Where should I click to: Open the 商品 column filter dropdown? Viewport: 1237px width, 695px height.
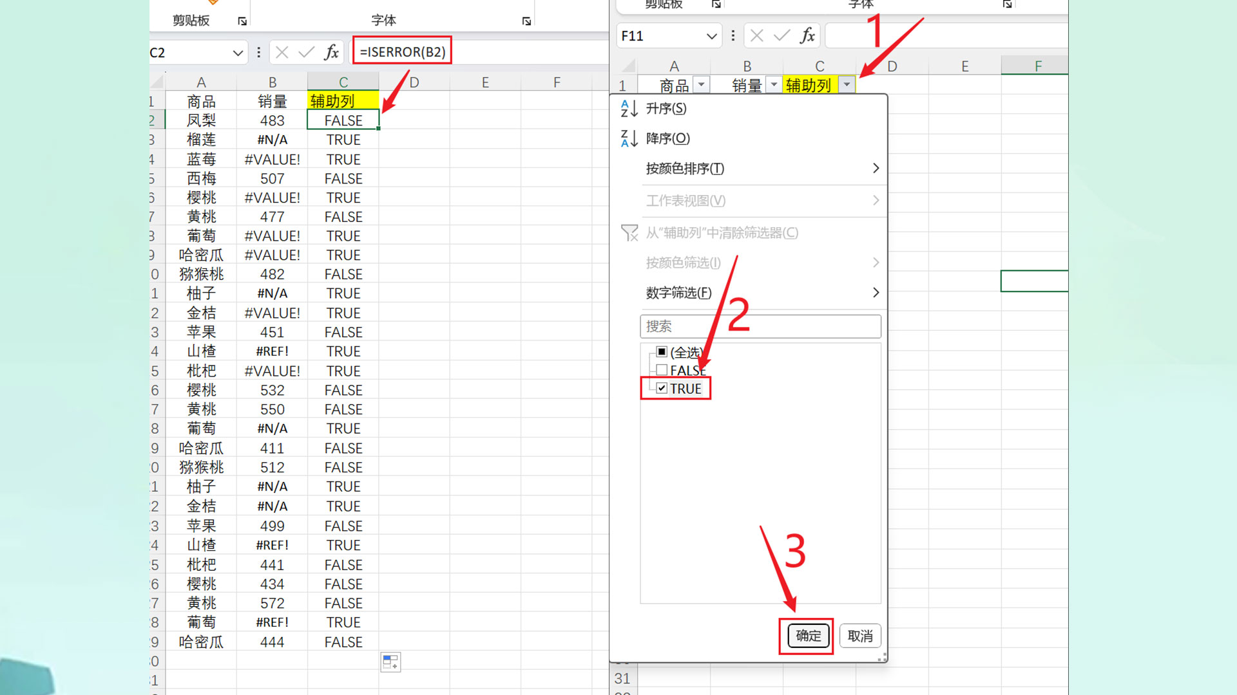coord(701,84)
